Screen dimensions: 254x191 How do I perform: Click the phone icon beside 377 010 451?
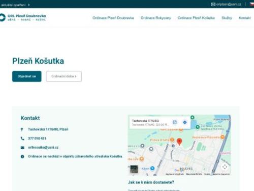tap(22, 139)
